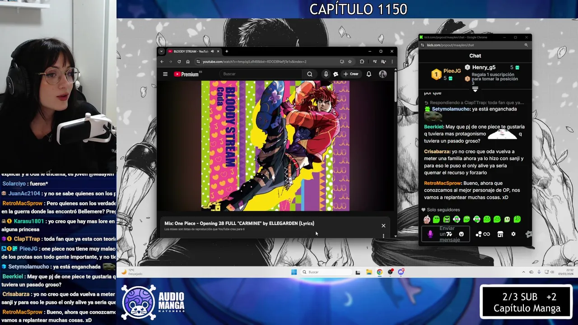
Task: Select the youtube.com address bar URL
Action: (x=255, y=61)
